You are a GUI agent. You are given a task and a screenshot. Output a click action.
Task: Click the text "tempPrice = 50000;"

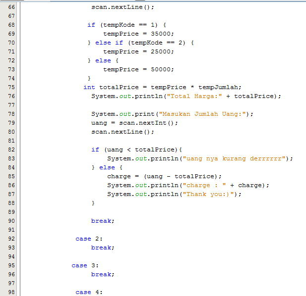(x=138, y=69)
